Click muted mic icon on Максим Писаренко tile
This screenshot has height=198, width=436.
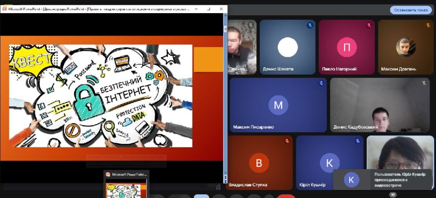321,83
